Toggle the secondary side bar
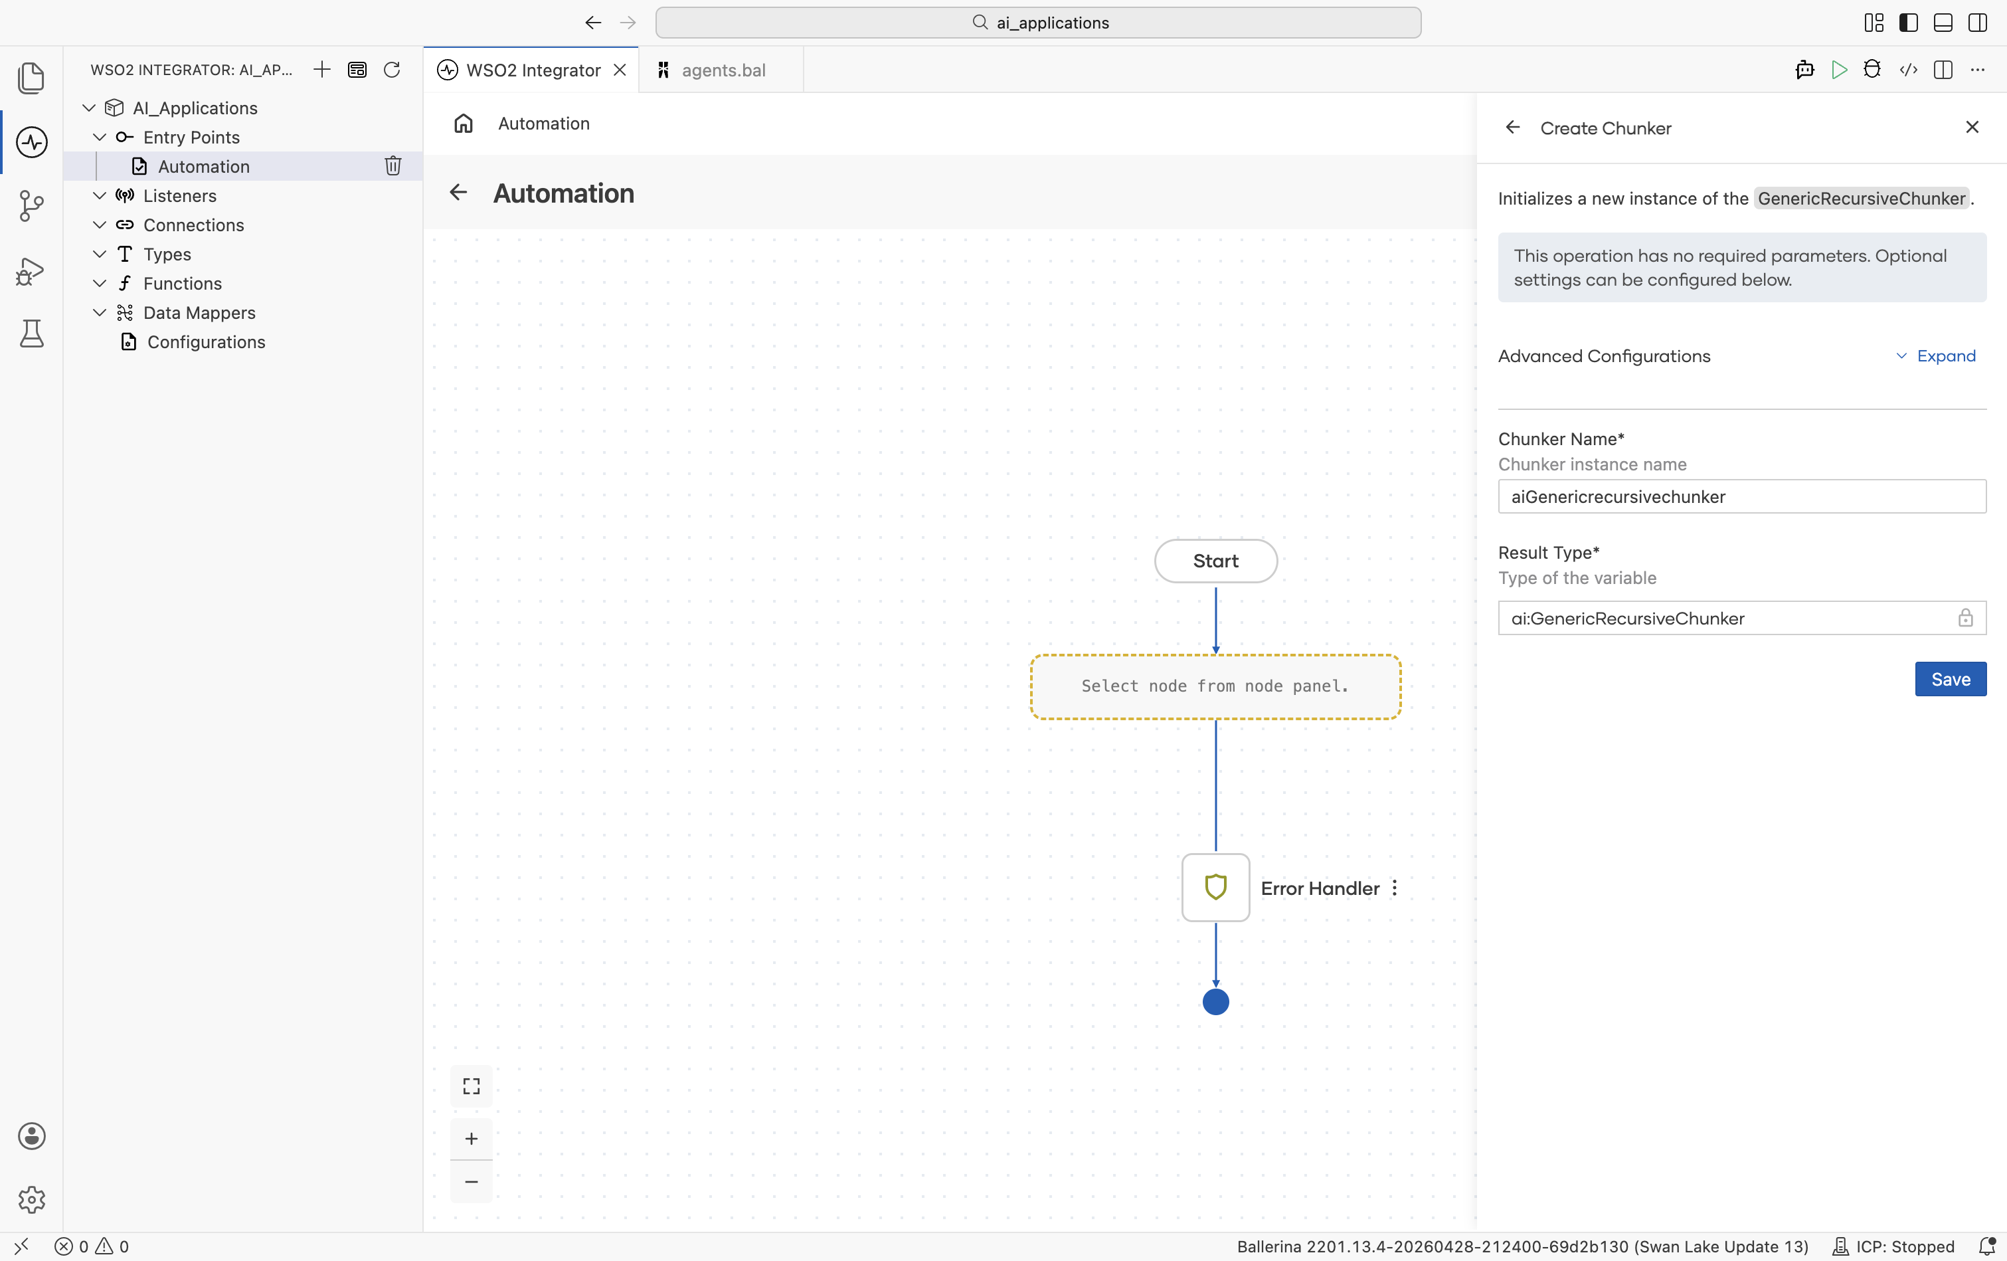Screen dimensions: 2007x1261 1977,23
